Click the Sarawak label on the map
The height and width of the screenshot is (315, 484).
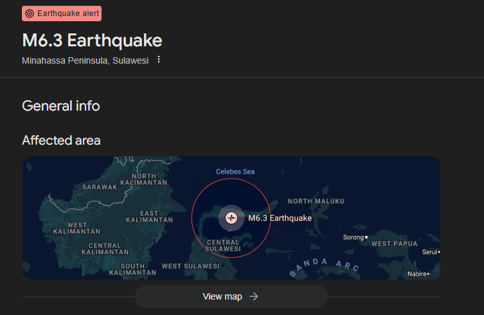pyautogui.click(x=100, y=187)
